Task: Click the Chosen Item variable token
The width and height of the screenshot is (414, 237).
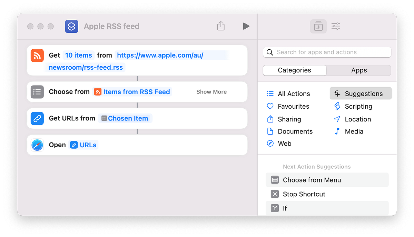Action: click(125, 118)
